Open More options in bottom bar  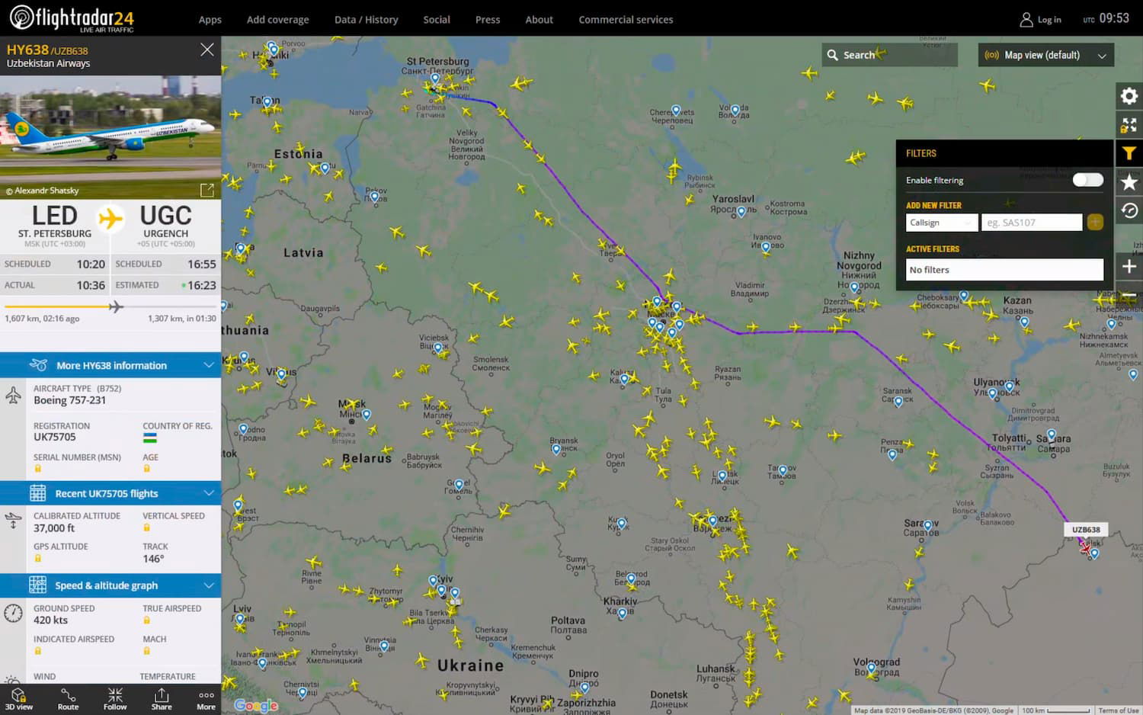206,699
